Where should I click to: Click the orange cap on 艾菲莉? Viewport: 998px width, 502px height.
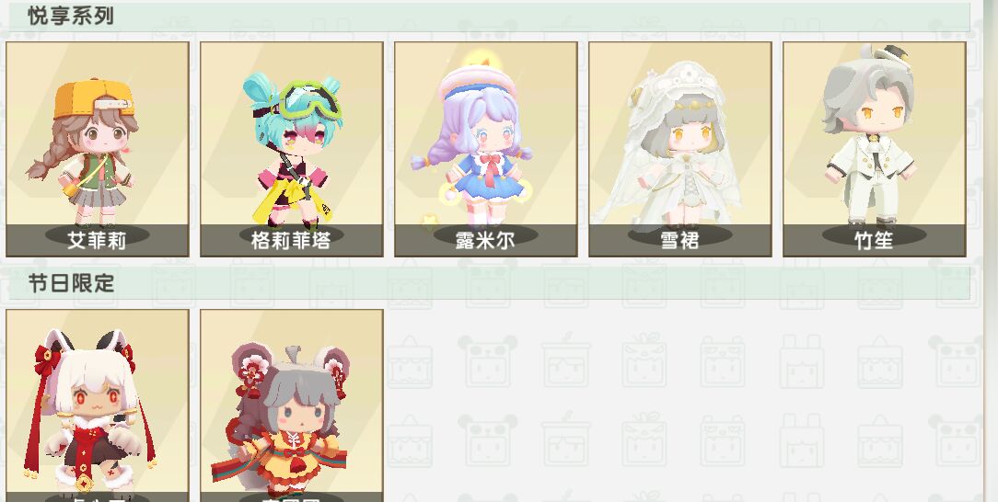(x=93, y=98)
